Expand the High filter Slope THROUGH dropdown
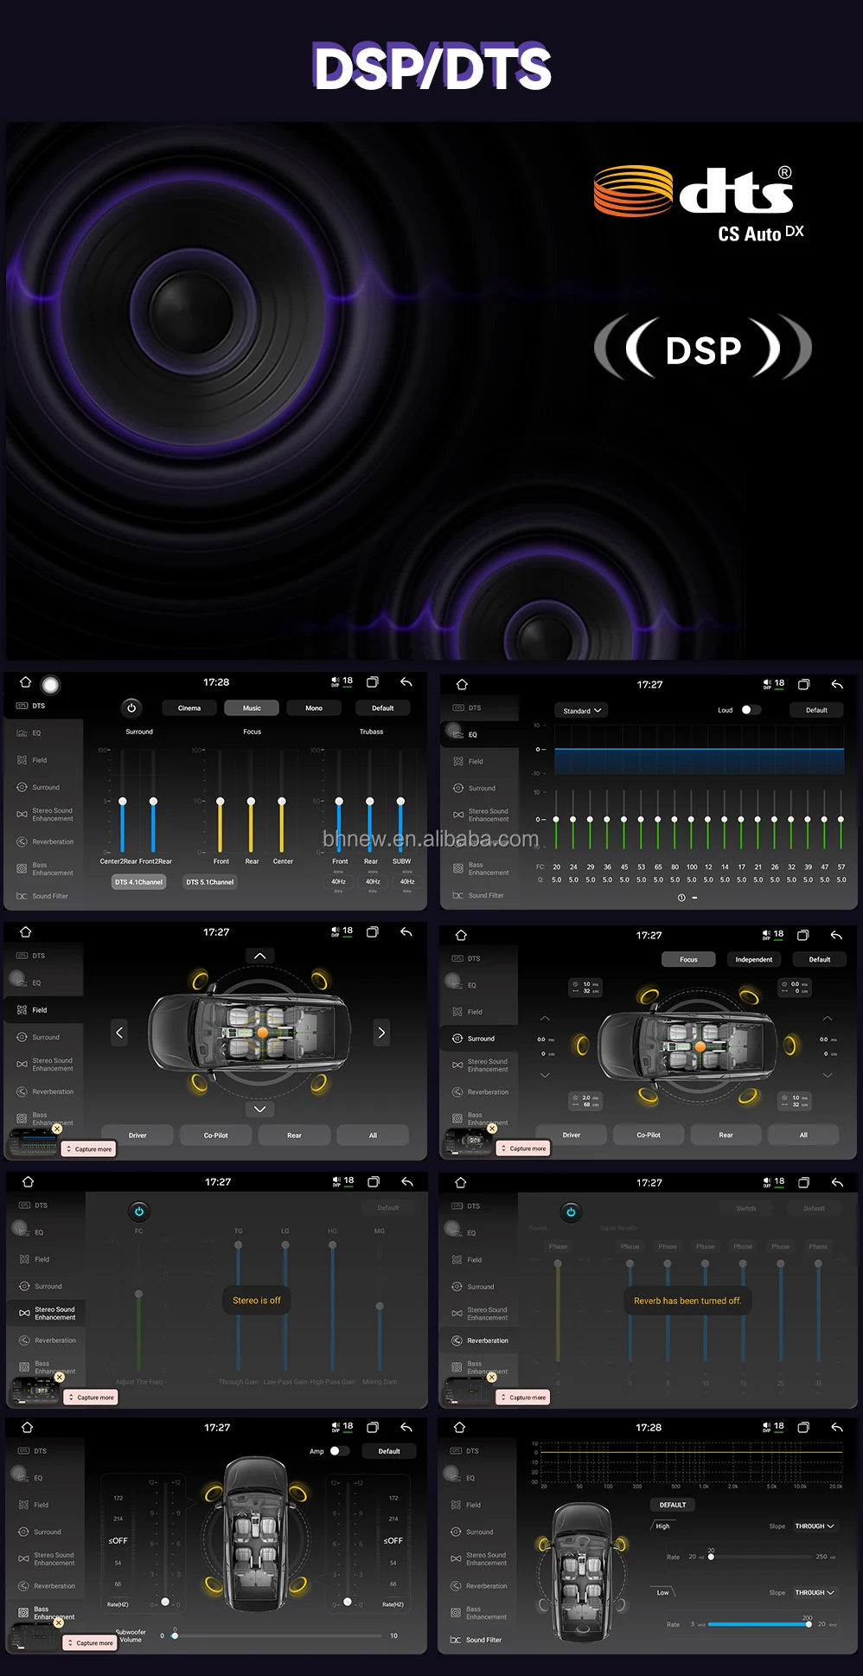863x1676 pixels. click(815, 1526)
